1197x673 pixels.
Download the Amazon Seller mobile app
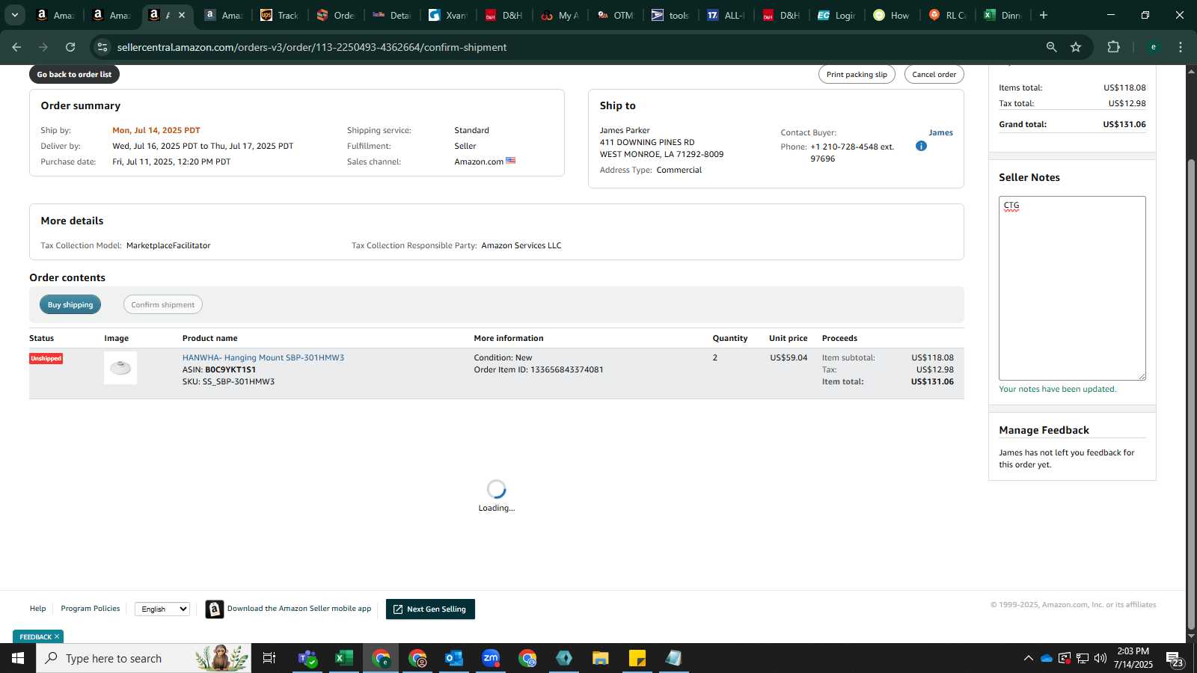(299, 609)
